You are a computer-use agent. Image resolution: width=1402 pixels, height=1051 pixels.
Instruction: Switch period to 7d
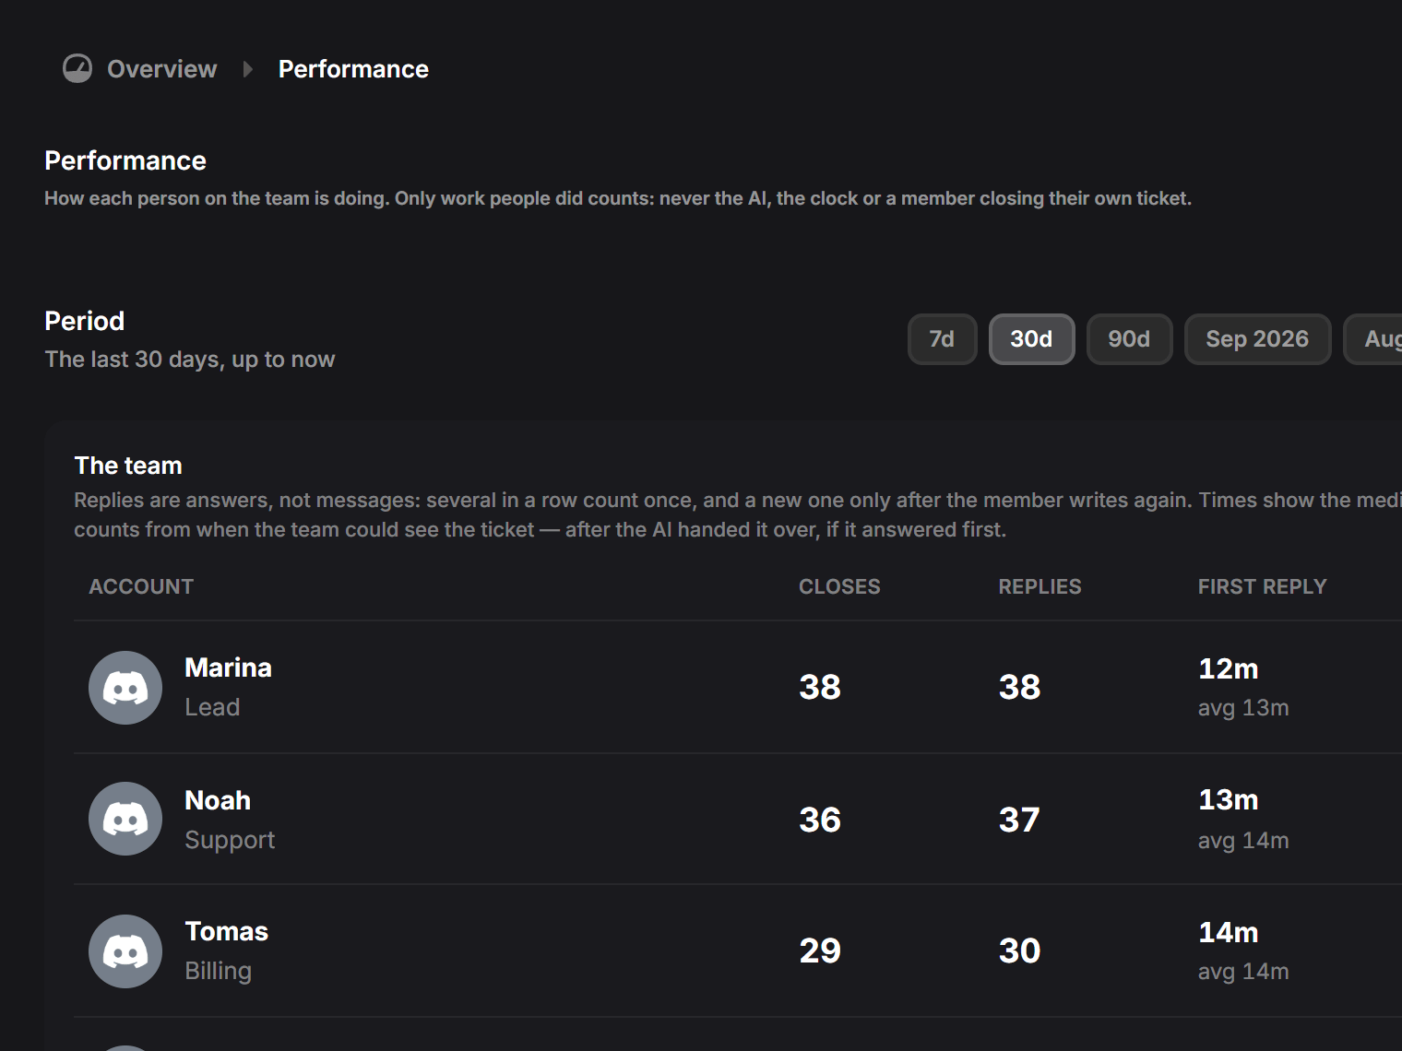point(942,339)
